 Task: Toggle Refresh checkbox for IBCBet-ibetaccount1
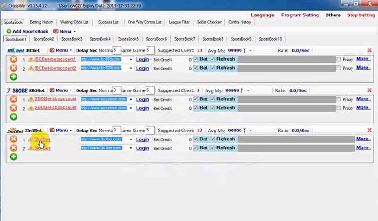(212, 59)
